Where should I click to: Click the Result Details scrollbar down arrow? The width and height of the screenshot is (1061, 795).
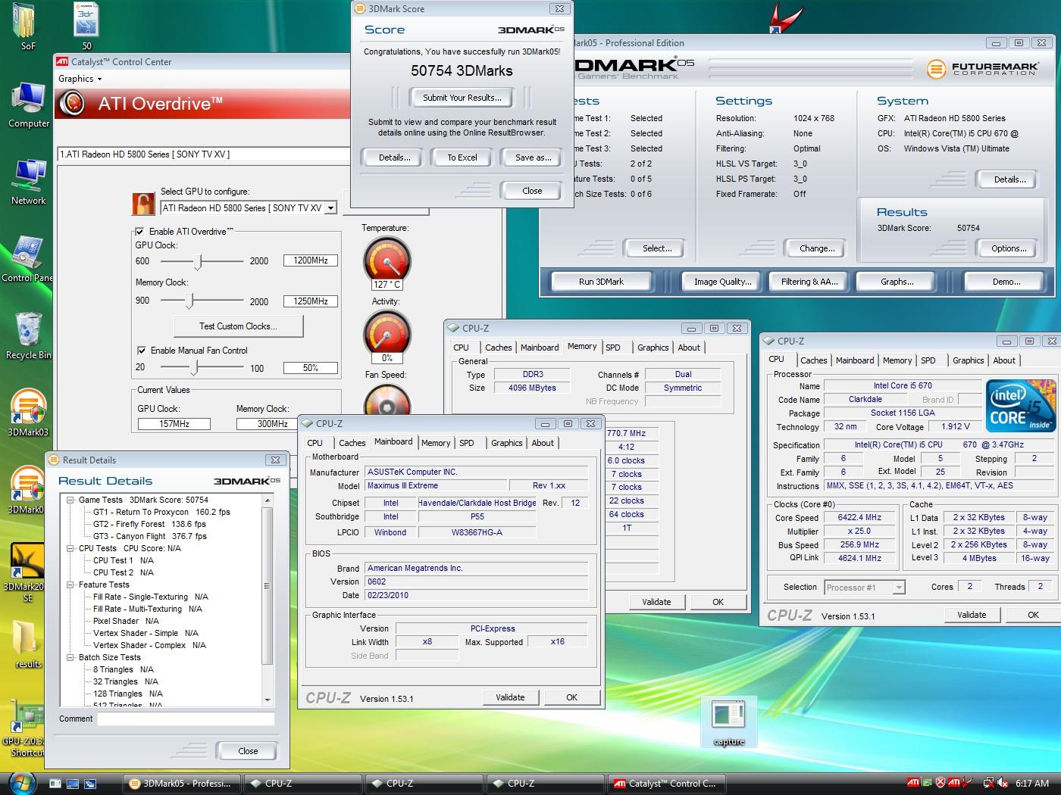(x=267, y=700)
